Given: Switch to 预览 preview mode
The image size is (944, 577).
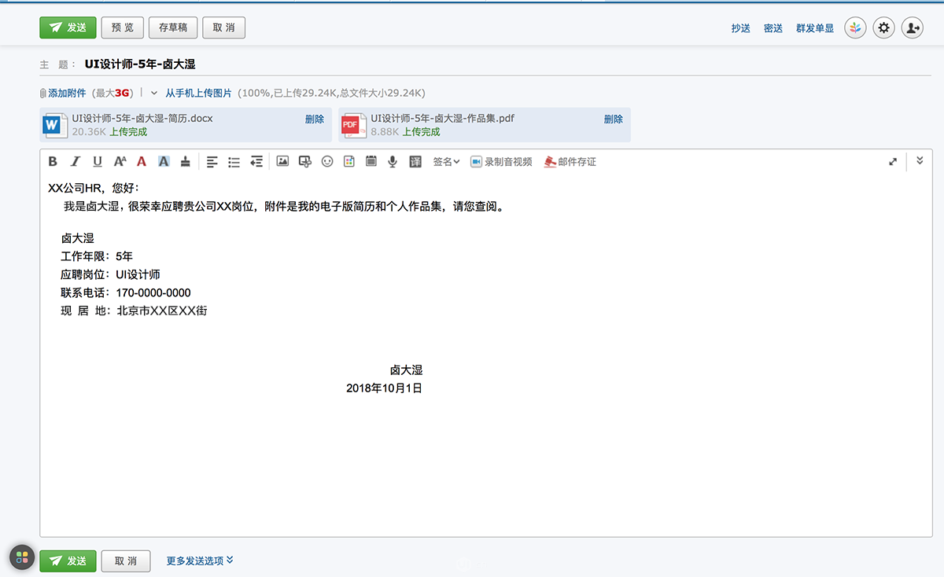Looking at the screenshot, I should pos(122,28).
